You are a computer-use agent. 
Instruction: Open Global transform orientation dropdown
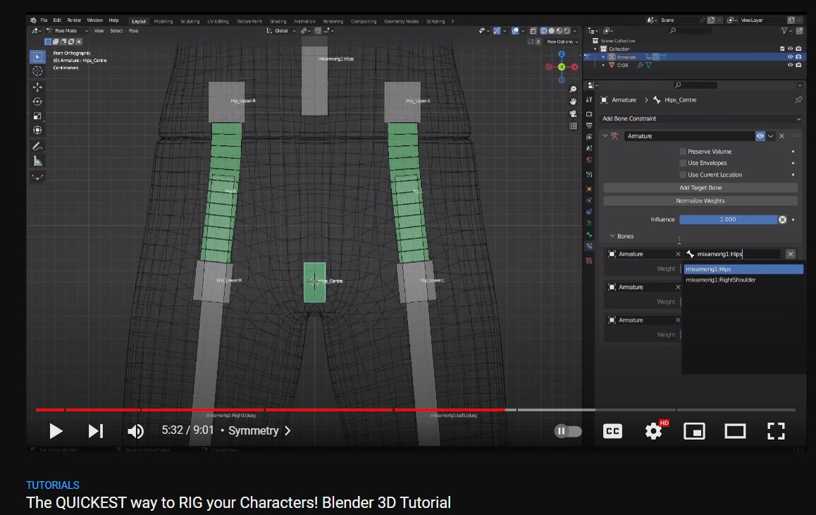pyautogui.click(x=281, y=31)
